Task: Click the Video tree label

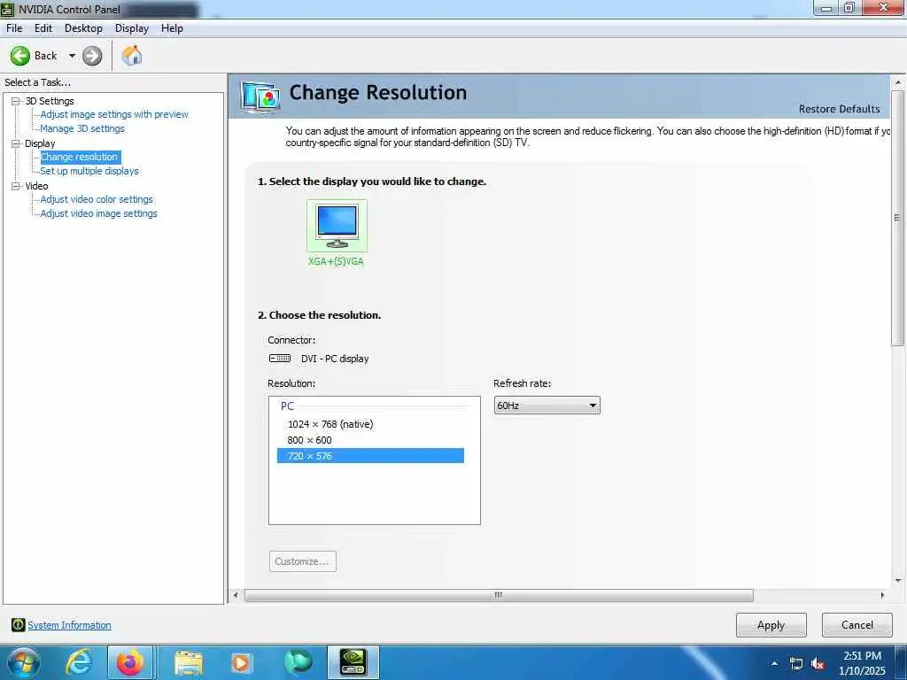Action: (x=36, y=186)
